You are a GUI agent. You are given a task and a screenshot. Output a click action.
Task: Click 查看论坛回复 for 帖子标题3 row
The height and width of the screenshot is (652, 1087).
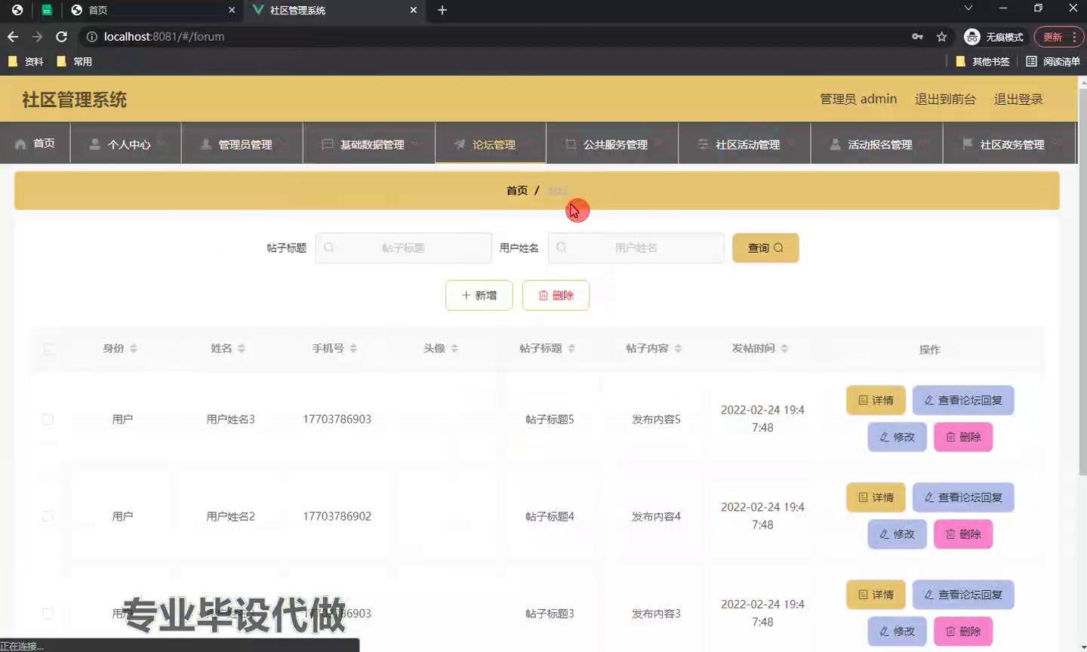point(963,595)
